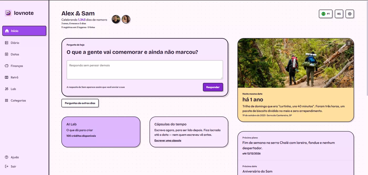Click Sair to log out

tap(24, 166)
